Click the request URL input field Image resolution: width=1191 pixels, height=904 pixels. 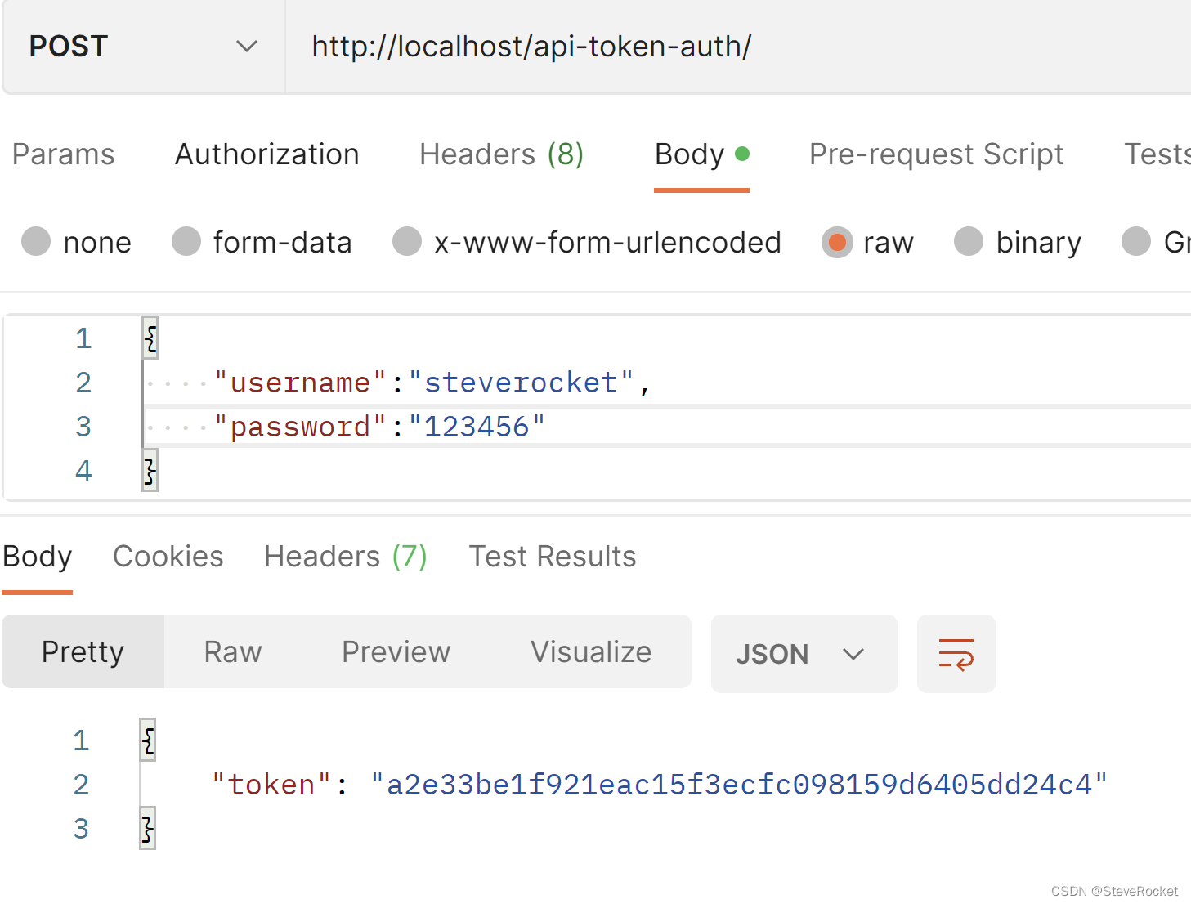point(736,47)
